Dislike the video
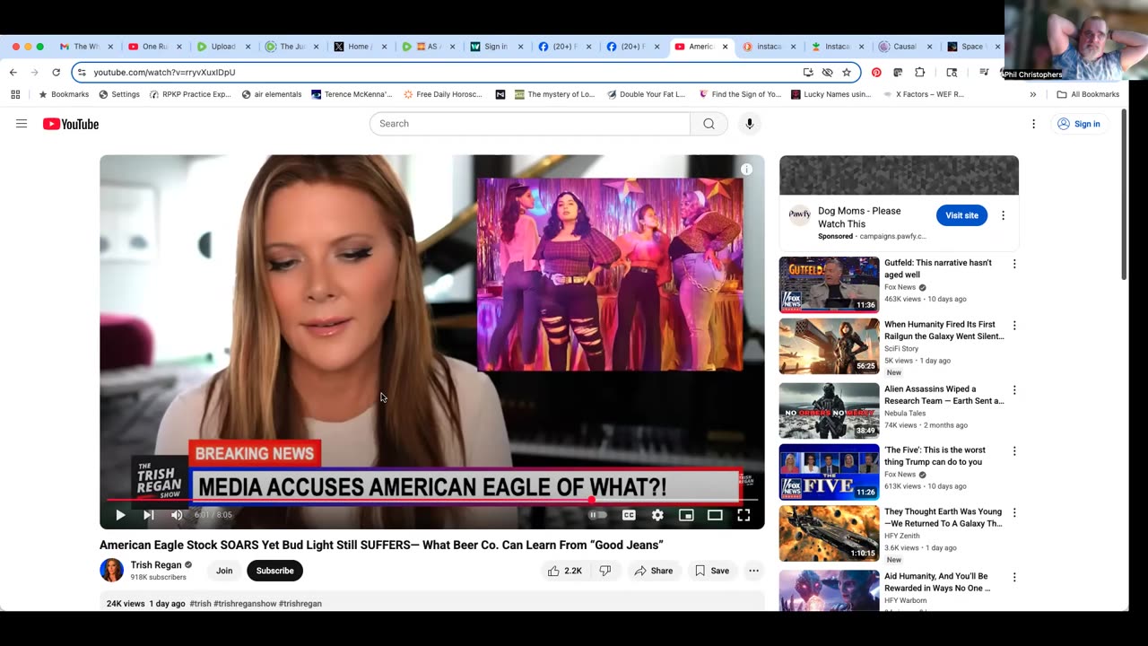This screenshot has height=646, width=1148. [x=605, y=571]
